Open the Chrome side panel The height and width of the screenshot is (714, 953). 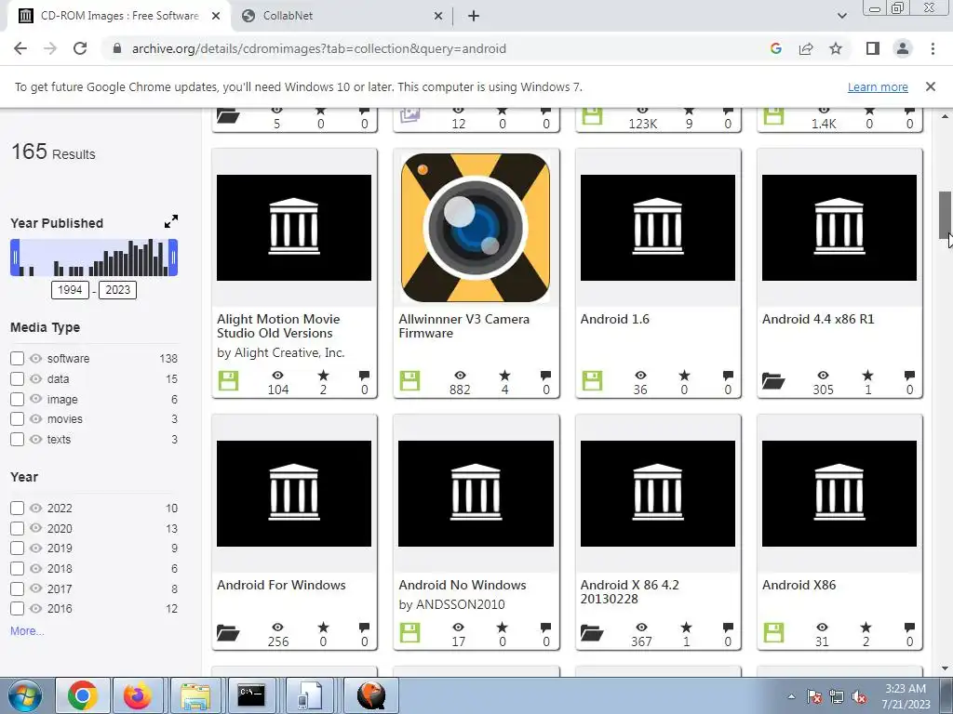[x=873, y=48]
